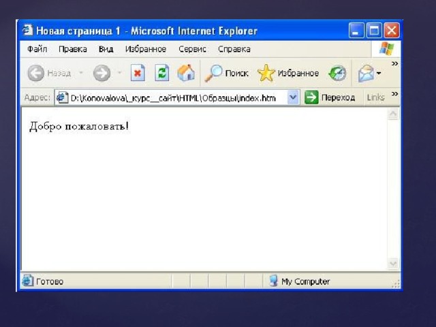Click the page icon in the address bar
436x327 pixels.
pyautogui.click(x=62, y=97)
